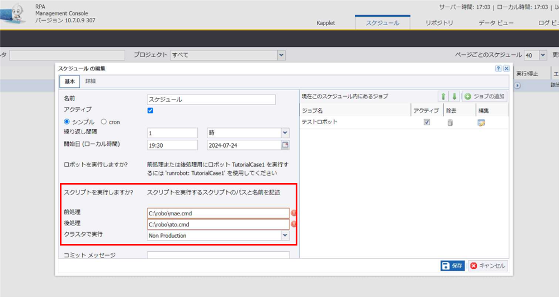Close the スケジュールの編集 dialog
The width and height of the screenshot is (559, 297).
pos(506,68)
